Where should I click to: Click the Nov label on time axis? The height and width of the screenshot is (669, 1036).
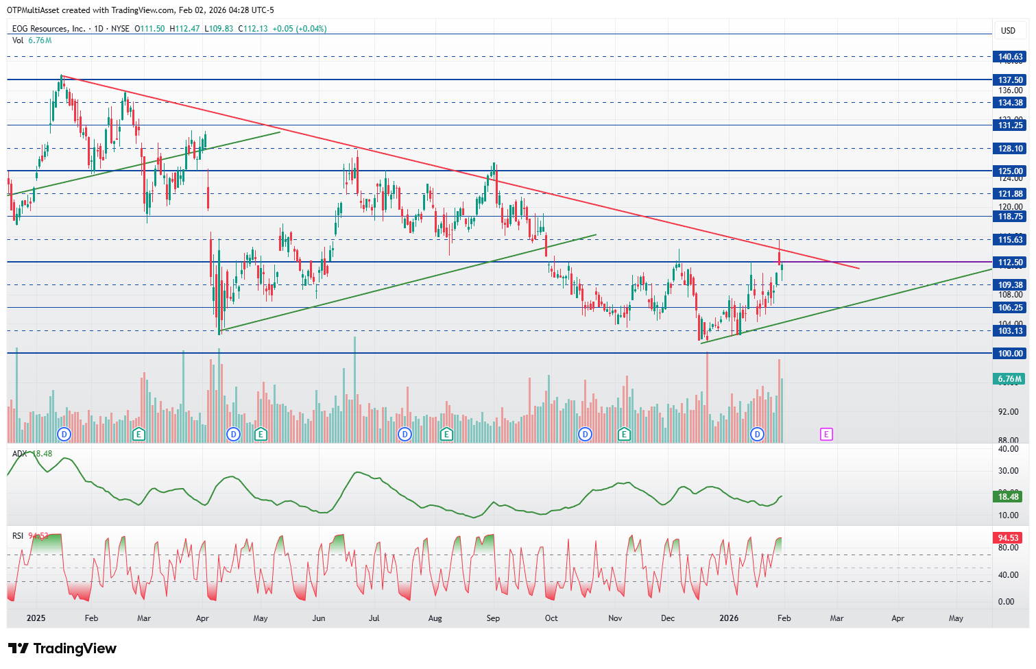(x=615, y=618)
